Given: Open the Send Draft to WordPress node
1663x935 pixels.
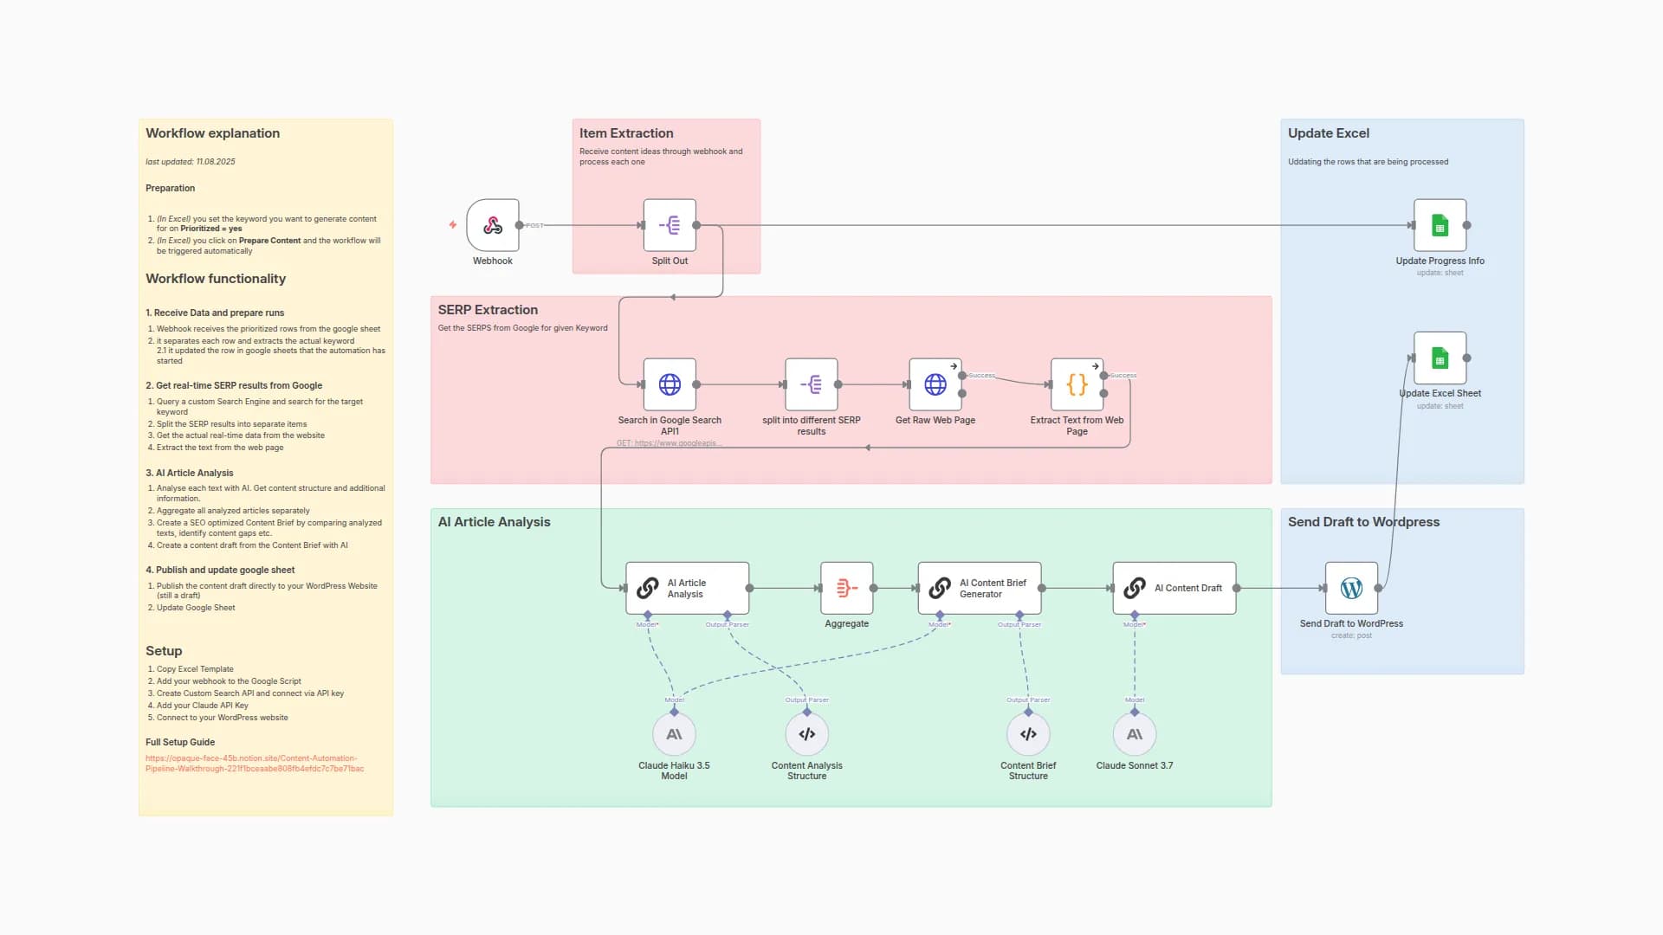Looking at the screenshot, I should coord(1351,588).
